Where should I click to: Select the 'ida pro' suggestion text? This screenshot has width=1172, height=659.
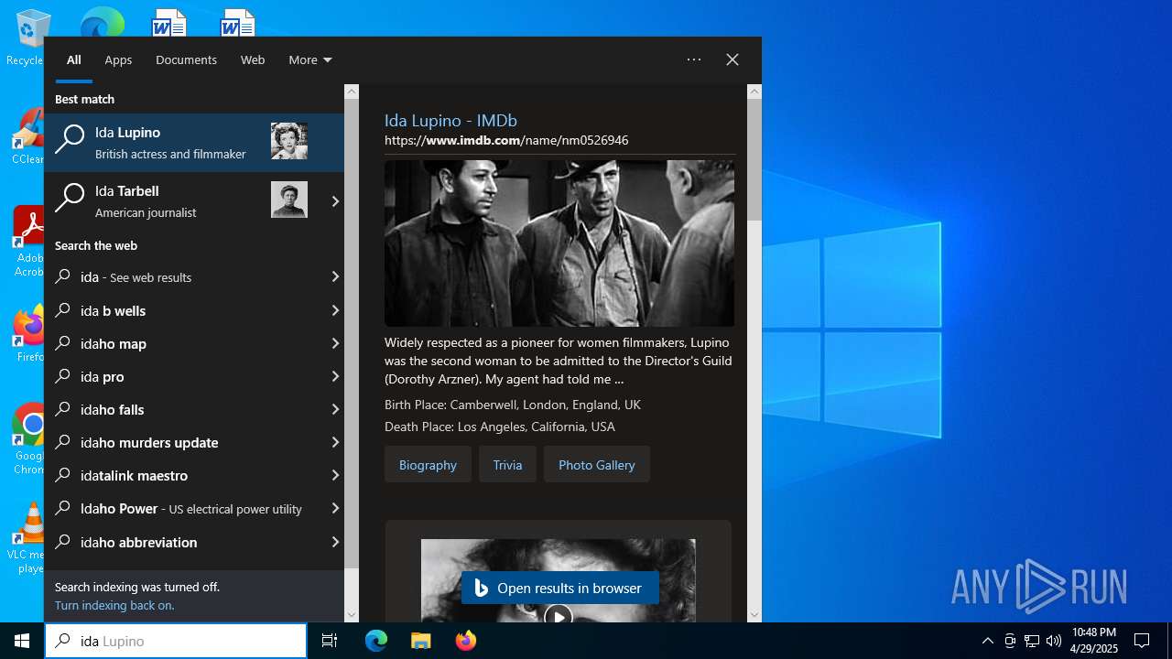pos(103,376)
